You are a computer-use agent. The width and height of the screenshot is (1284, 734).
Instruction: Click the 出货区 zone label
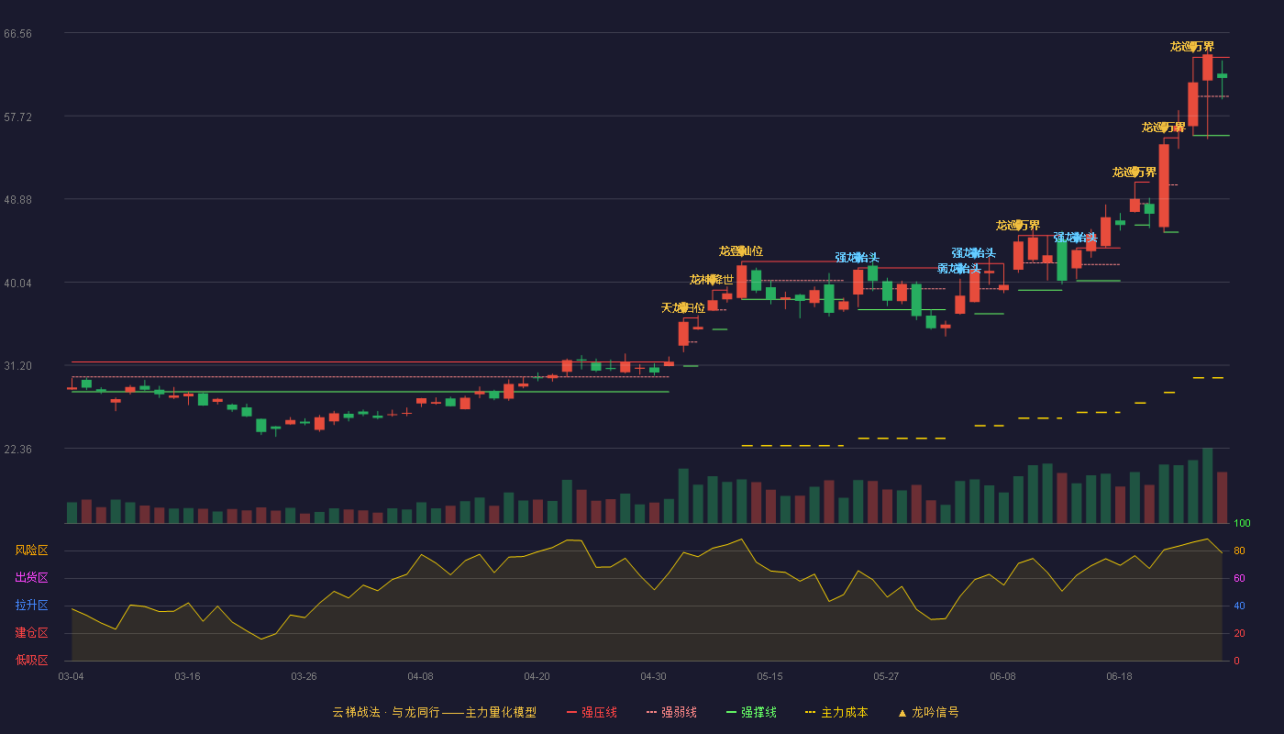(31, 578)
